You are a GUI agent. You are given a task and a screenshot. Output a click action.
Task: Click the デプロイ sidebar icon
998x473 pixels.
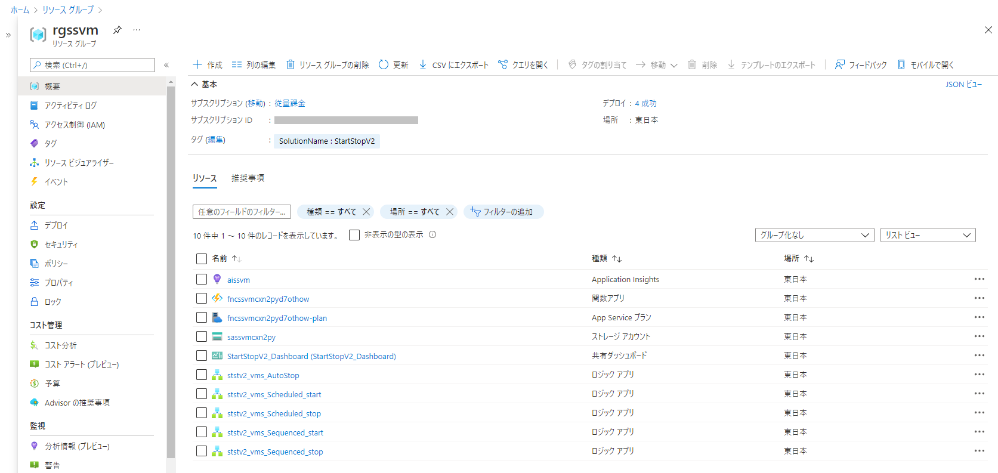35,225
